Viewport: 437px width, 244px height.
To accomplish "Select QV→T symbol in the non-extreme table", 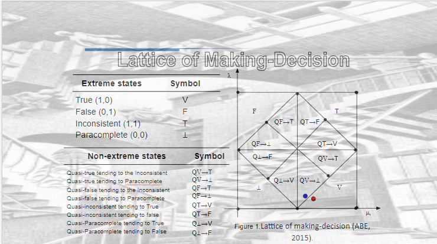I will [x=202, y=172].
